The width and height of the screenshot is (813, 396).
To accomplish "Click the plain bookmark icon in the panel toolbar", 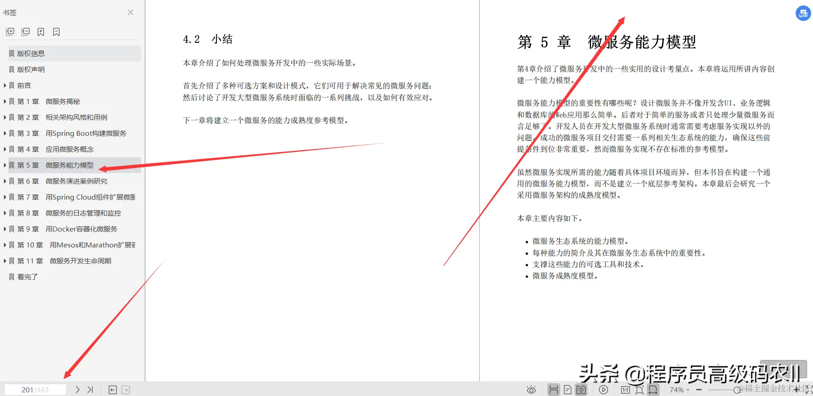I will tap(56, 31).
